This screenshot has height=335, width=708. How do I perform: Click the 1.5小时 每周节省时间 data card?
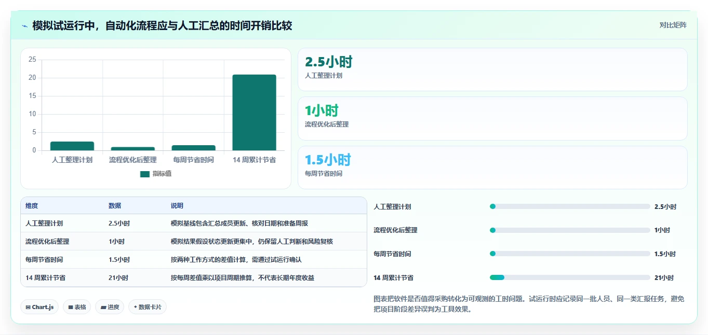pyautogui.click(x=492, y=167)
